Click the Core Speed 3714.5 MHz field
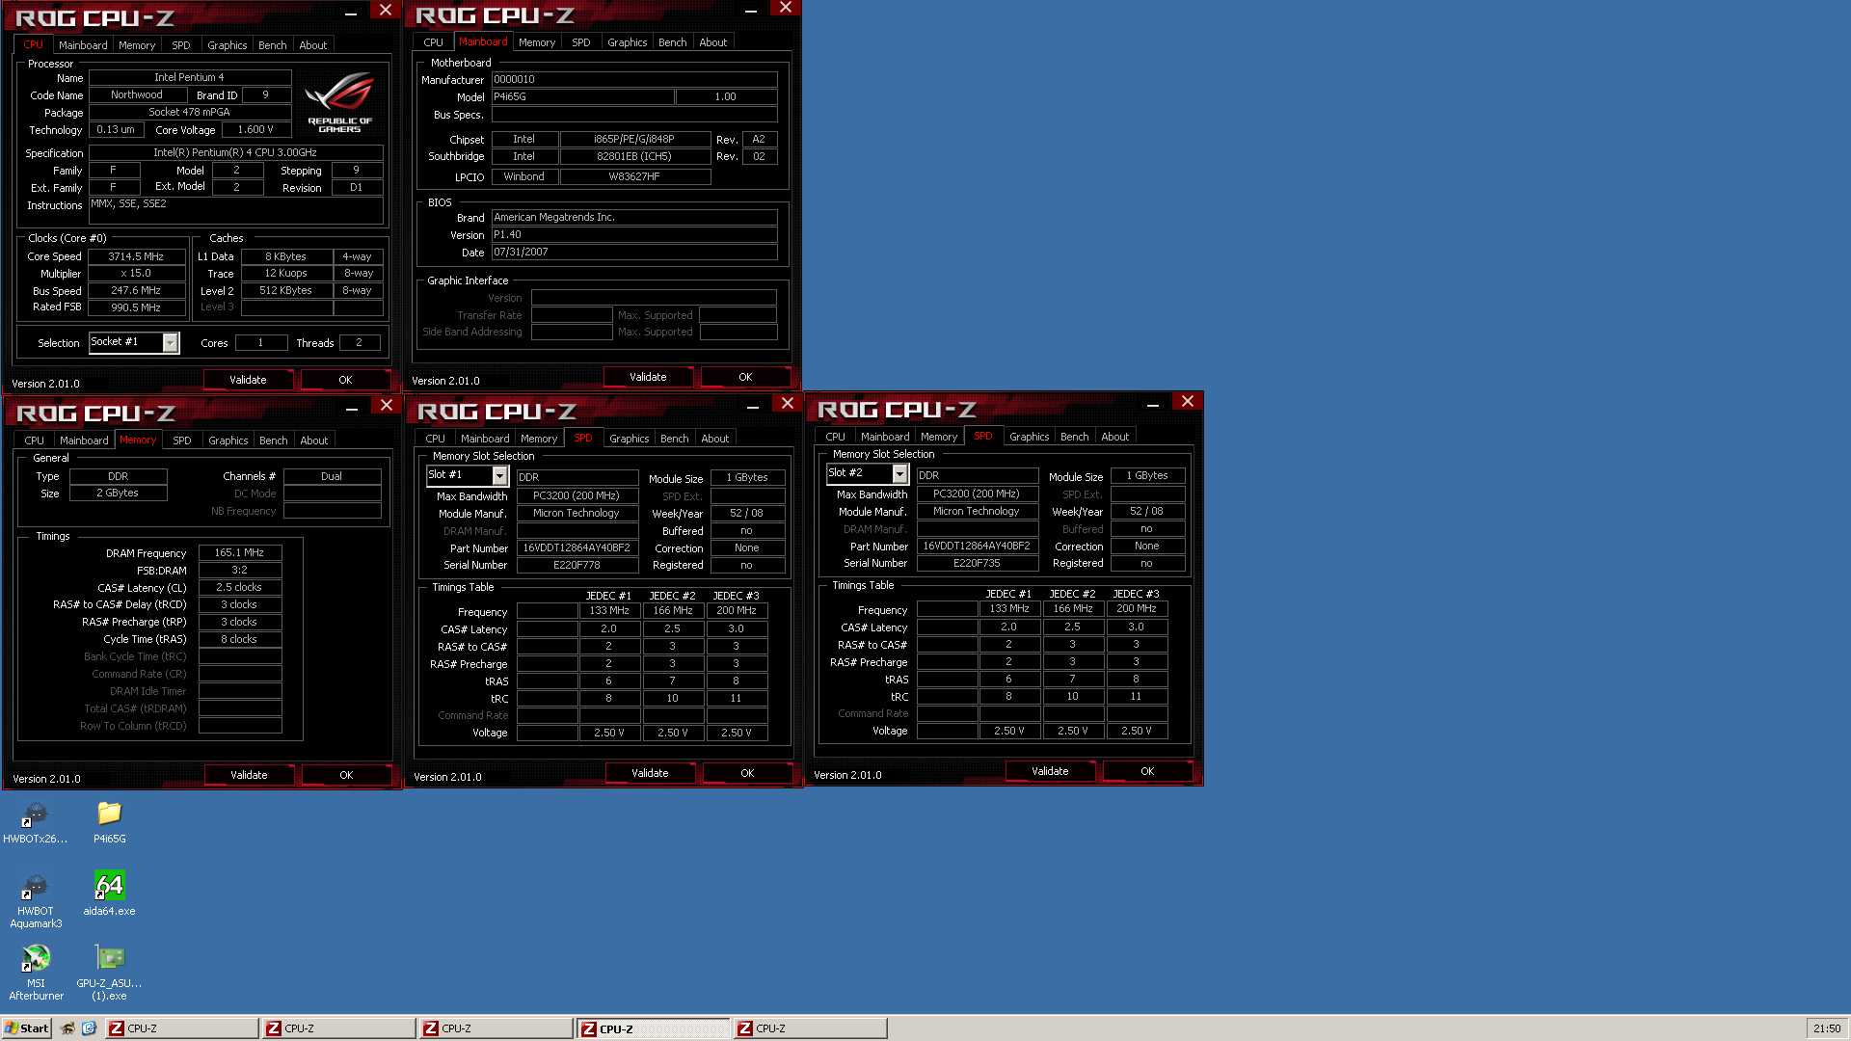Image resolution: width=1851 pixels, height=1041 pixels. click(x=136, y=256)
